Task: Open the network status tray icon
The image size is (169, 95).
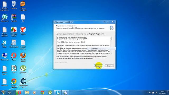Action: [x=156, y=93]
